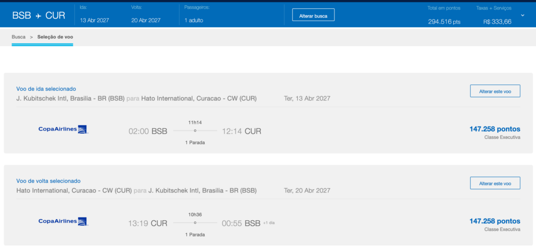Click the Copa Airlines logo on return flight
The height and width of the screenshot is (249, 536).
coord(63,222)
